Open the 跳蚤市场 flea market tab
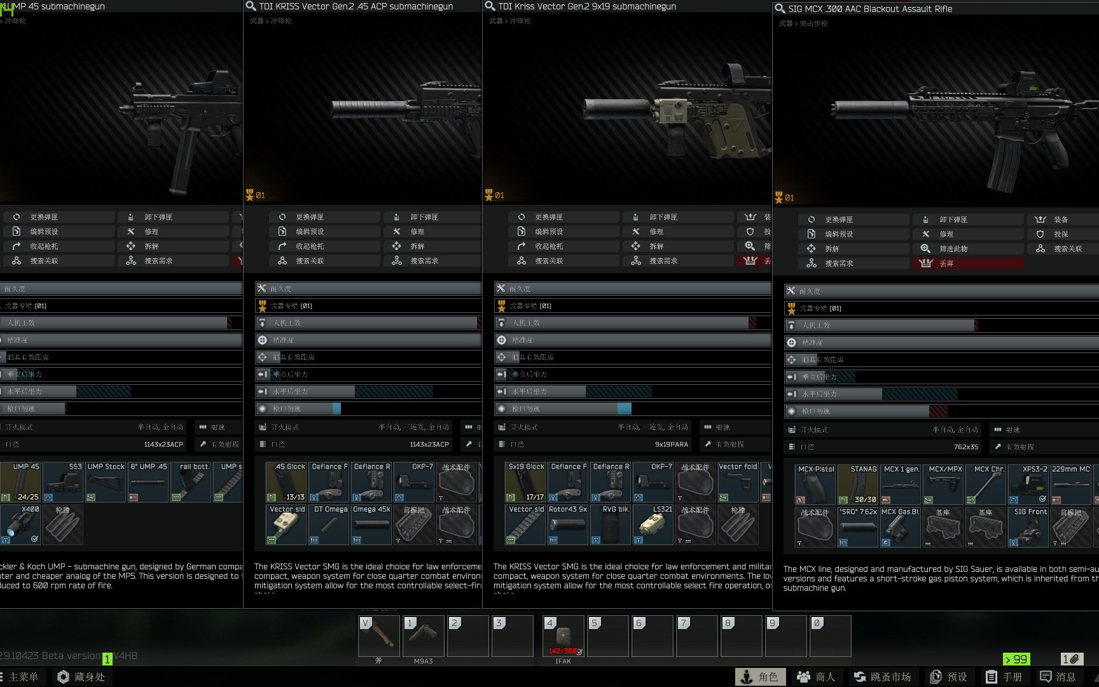 click(x=883, y=677)
